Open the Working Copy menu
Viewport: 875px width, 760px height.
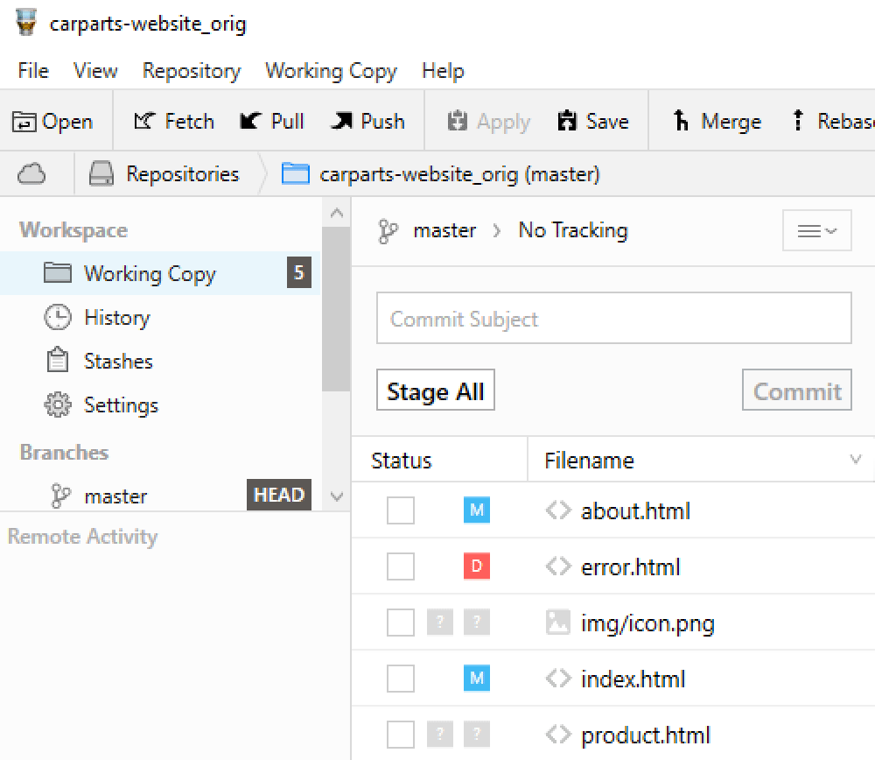pyautogui.click(x=331, y=71)
